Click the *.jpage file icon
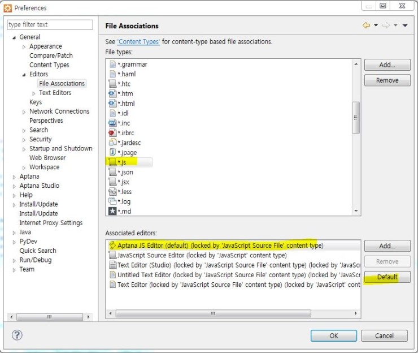Image resolution: width=418 pixels, height=353 pixels. 112,152
